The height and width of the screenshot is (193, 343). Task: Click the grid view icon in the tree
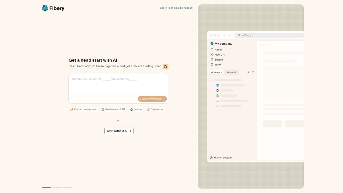click(x=217, y=101)
